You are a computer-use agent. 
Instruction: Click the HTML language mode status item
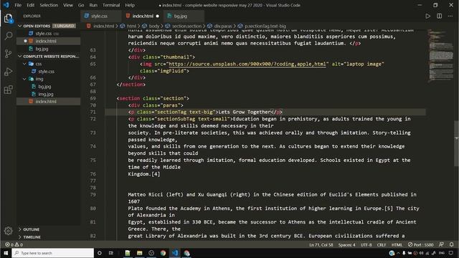[397, 244]
